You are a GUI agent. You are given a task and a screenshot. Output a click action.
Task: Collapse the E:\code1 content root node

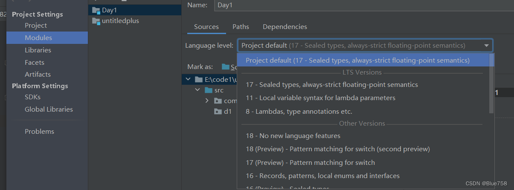[188, 79]
